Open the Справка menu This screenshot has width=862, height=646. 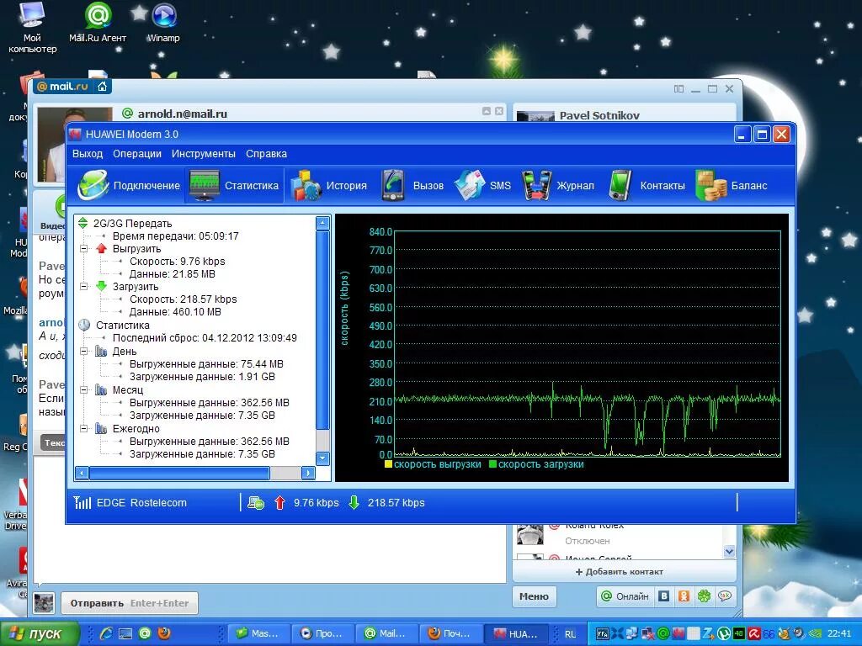click(x=266, y=154)
